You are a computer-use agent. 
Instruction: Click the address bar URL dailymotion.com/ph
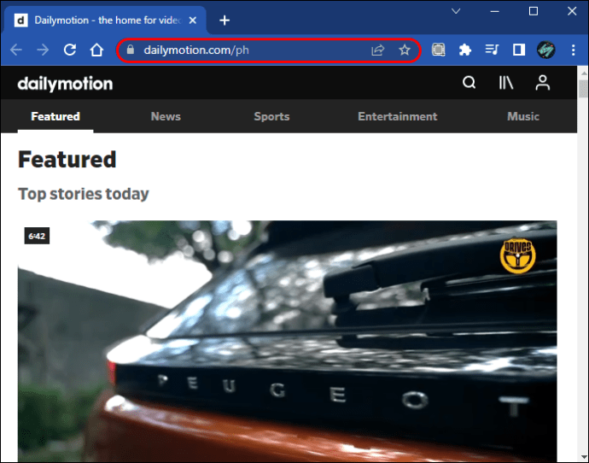(196, 50)
